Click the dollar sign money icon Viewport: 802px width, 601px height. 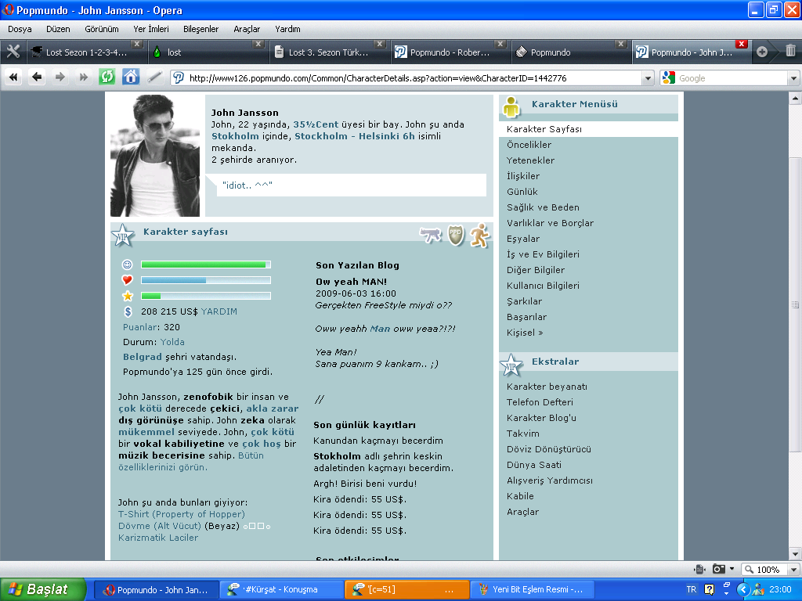pos(128,311)
